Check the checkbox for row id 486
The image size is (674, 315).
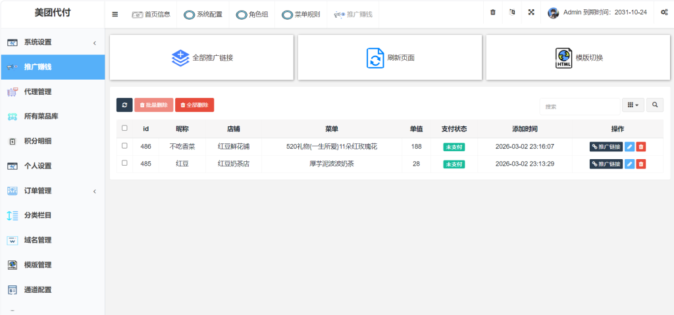[124, 146]
